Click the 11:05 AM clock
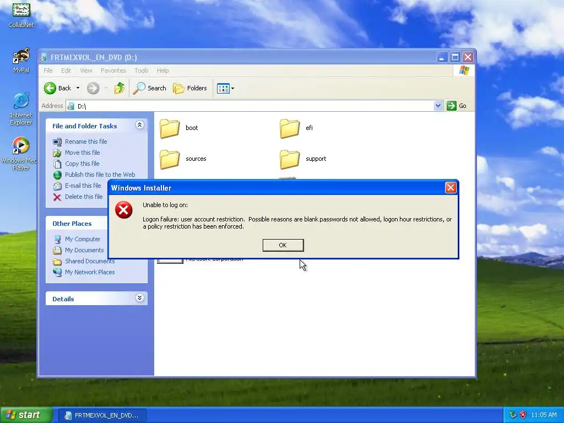This screenshot has width=564, height=423. (544, 415)
